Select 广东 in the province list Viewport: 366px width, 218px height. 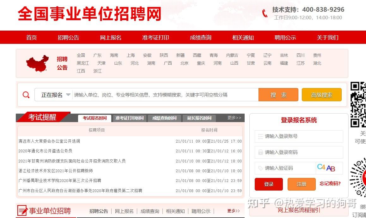click(x=97, y=55)
